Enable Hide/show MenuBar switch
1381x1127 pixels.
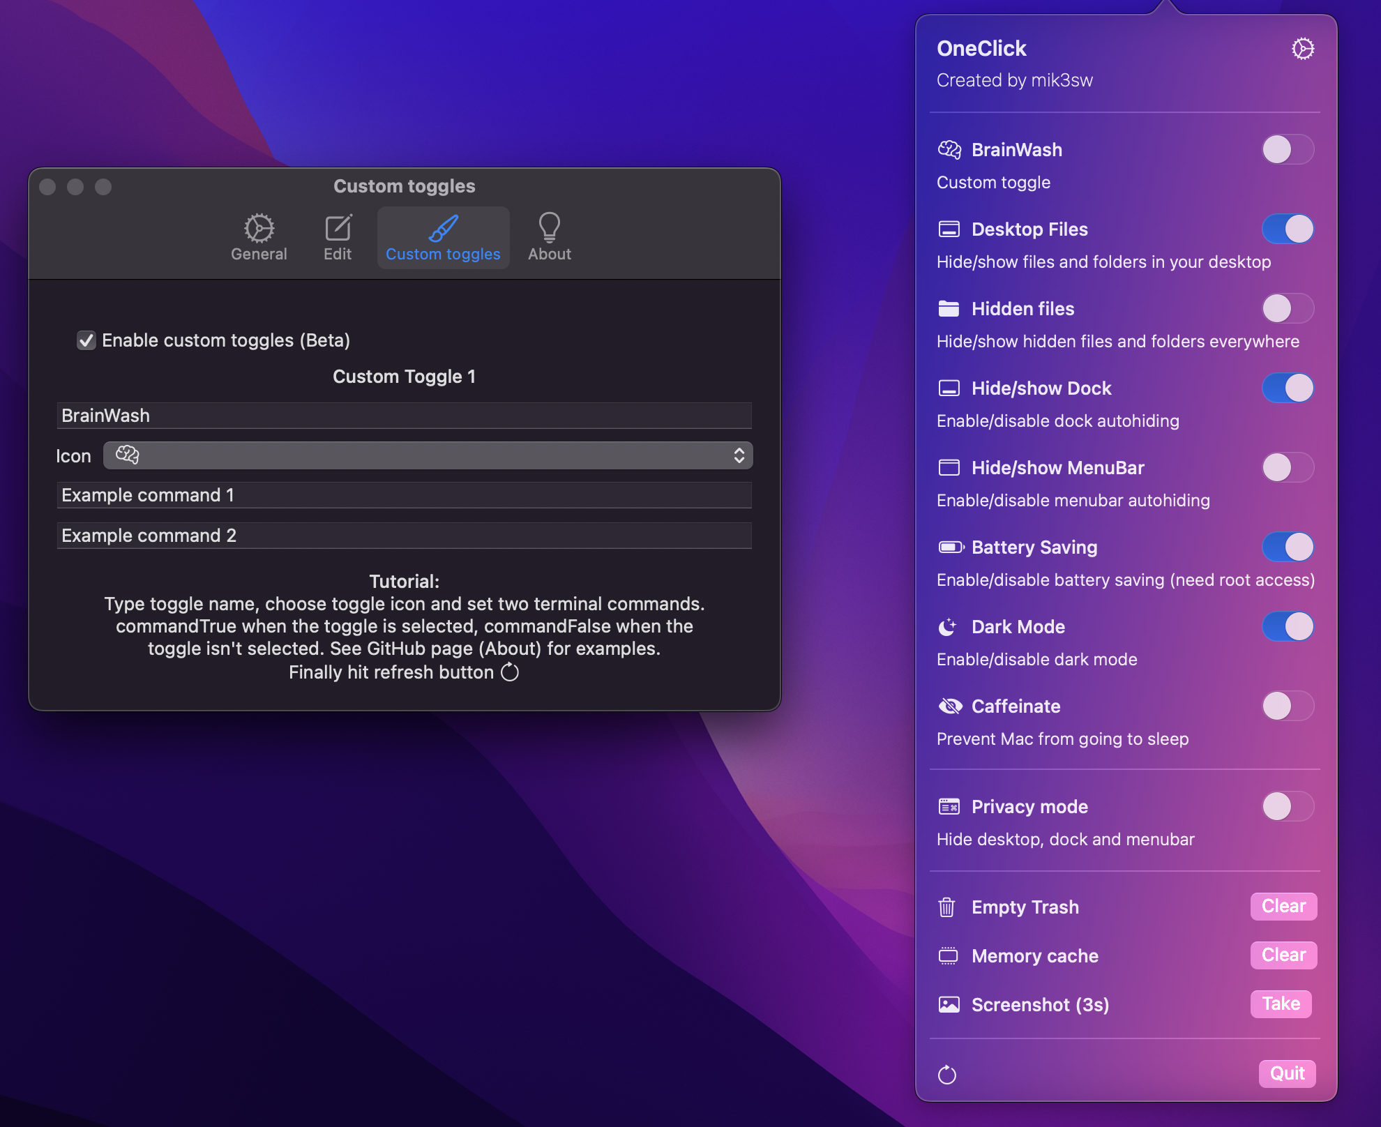pyautogui.click(x=1288, y=468)
